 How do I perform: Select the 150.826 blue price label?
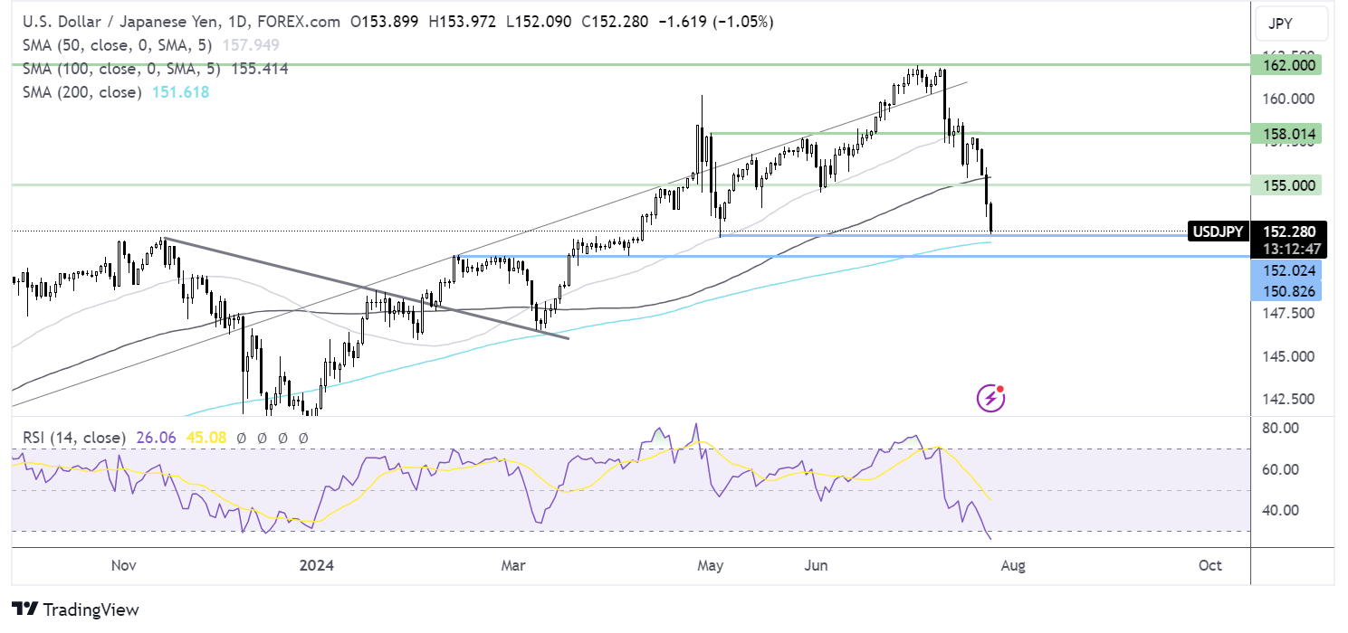(x=1287, y=290)
